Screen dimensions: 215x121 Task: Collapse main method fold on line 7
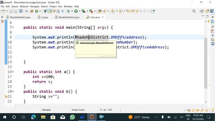click(x=13, y=27)
